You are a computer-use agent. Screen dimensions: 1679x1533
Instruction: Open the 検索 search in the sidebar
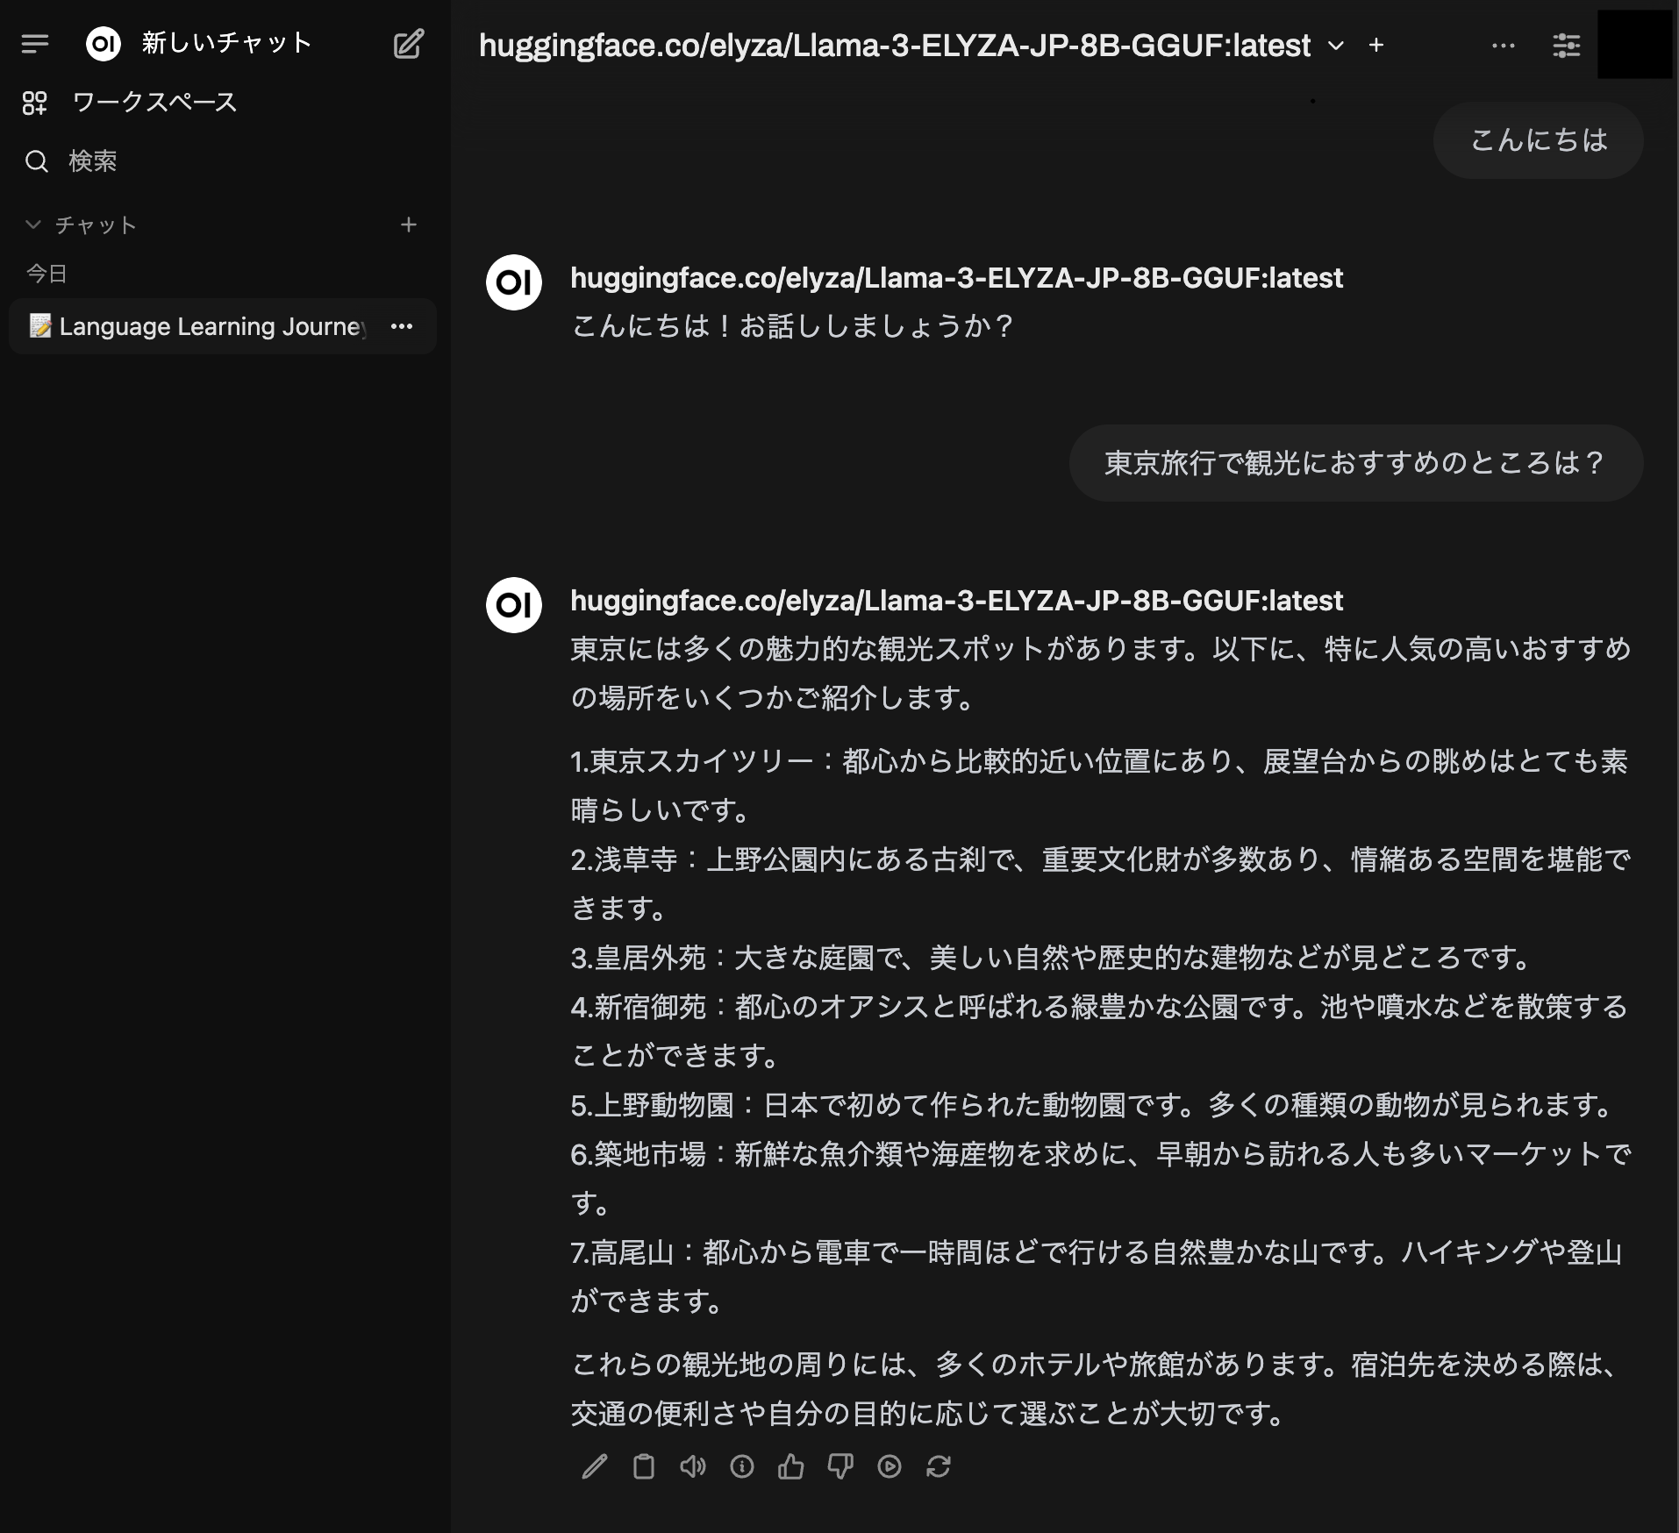pos(70,161)
